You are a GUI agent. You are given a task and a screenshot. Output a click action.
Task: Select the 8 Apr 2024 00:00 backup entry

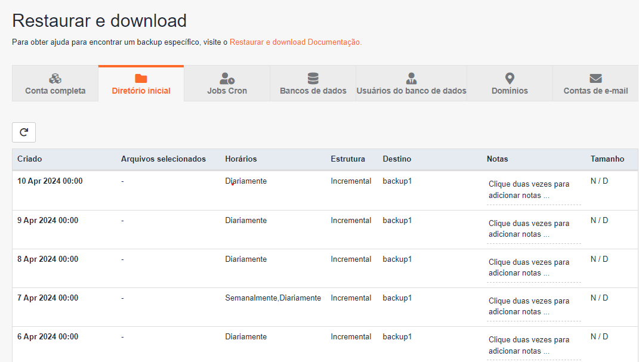point(48,259)
